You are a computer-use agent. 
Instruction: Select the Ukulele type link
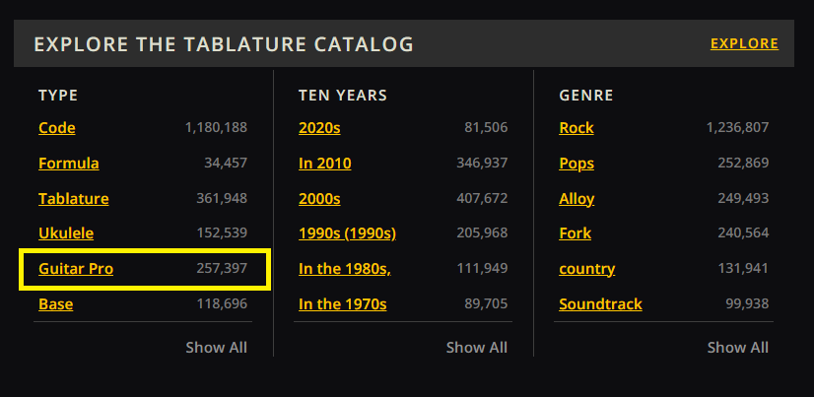[66, 234]
